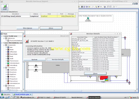Toggle the Main checkbox in tree header
The width and height of the screenshot is (139, 99).
click(x=2, y=34)
